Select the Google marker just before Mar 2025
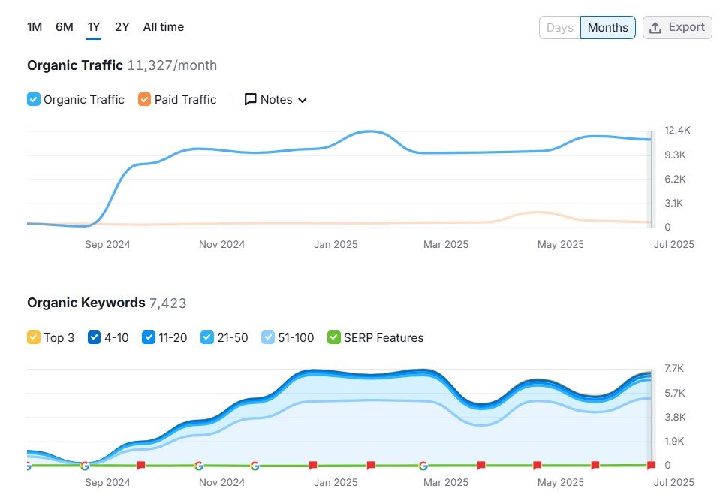Screen dimensions: 726x504 (423, 466)
